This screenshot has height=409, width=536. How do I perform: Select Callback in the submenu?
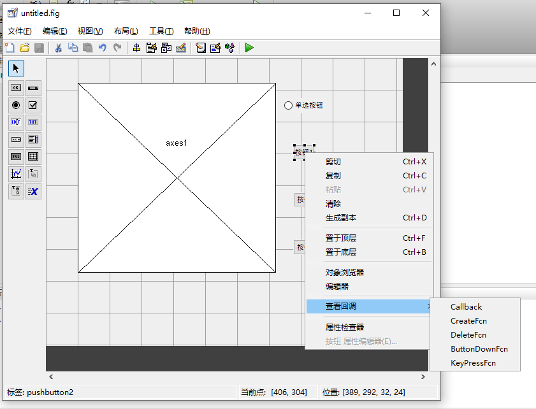[x=475, y=307]
